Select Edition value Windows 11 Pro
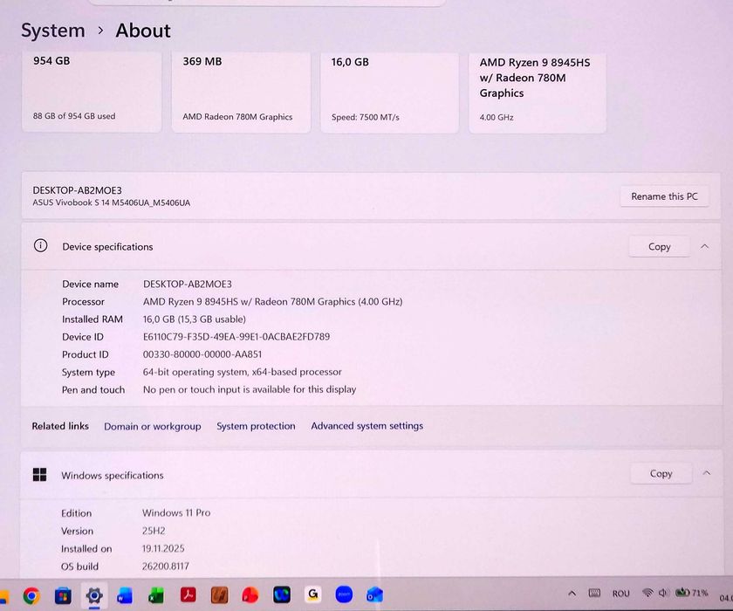 (x=176, y=513)
